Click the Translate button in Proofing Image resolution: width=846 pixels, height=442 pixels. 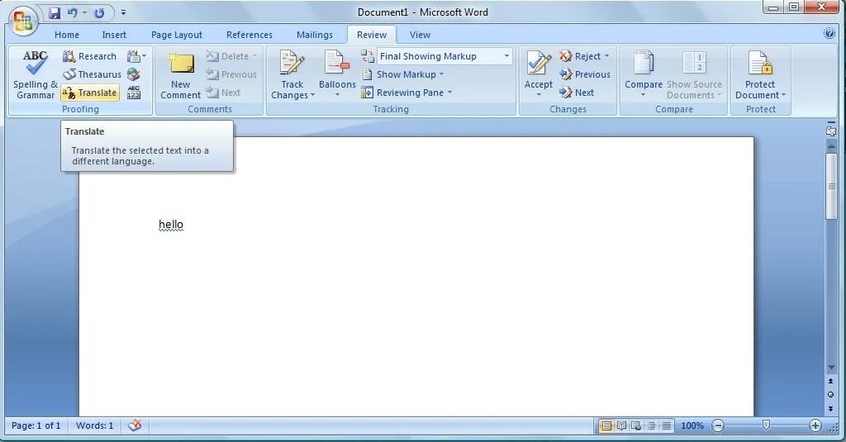(89, 93)
